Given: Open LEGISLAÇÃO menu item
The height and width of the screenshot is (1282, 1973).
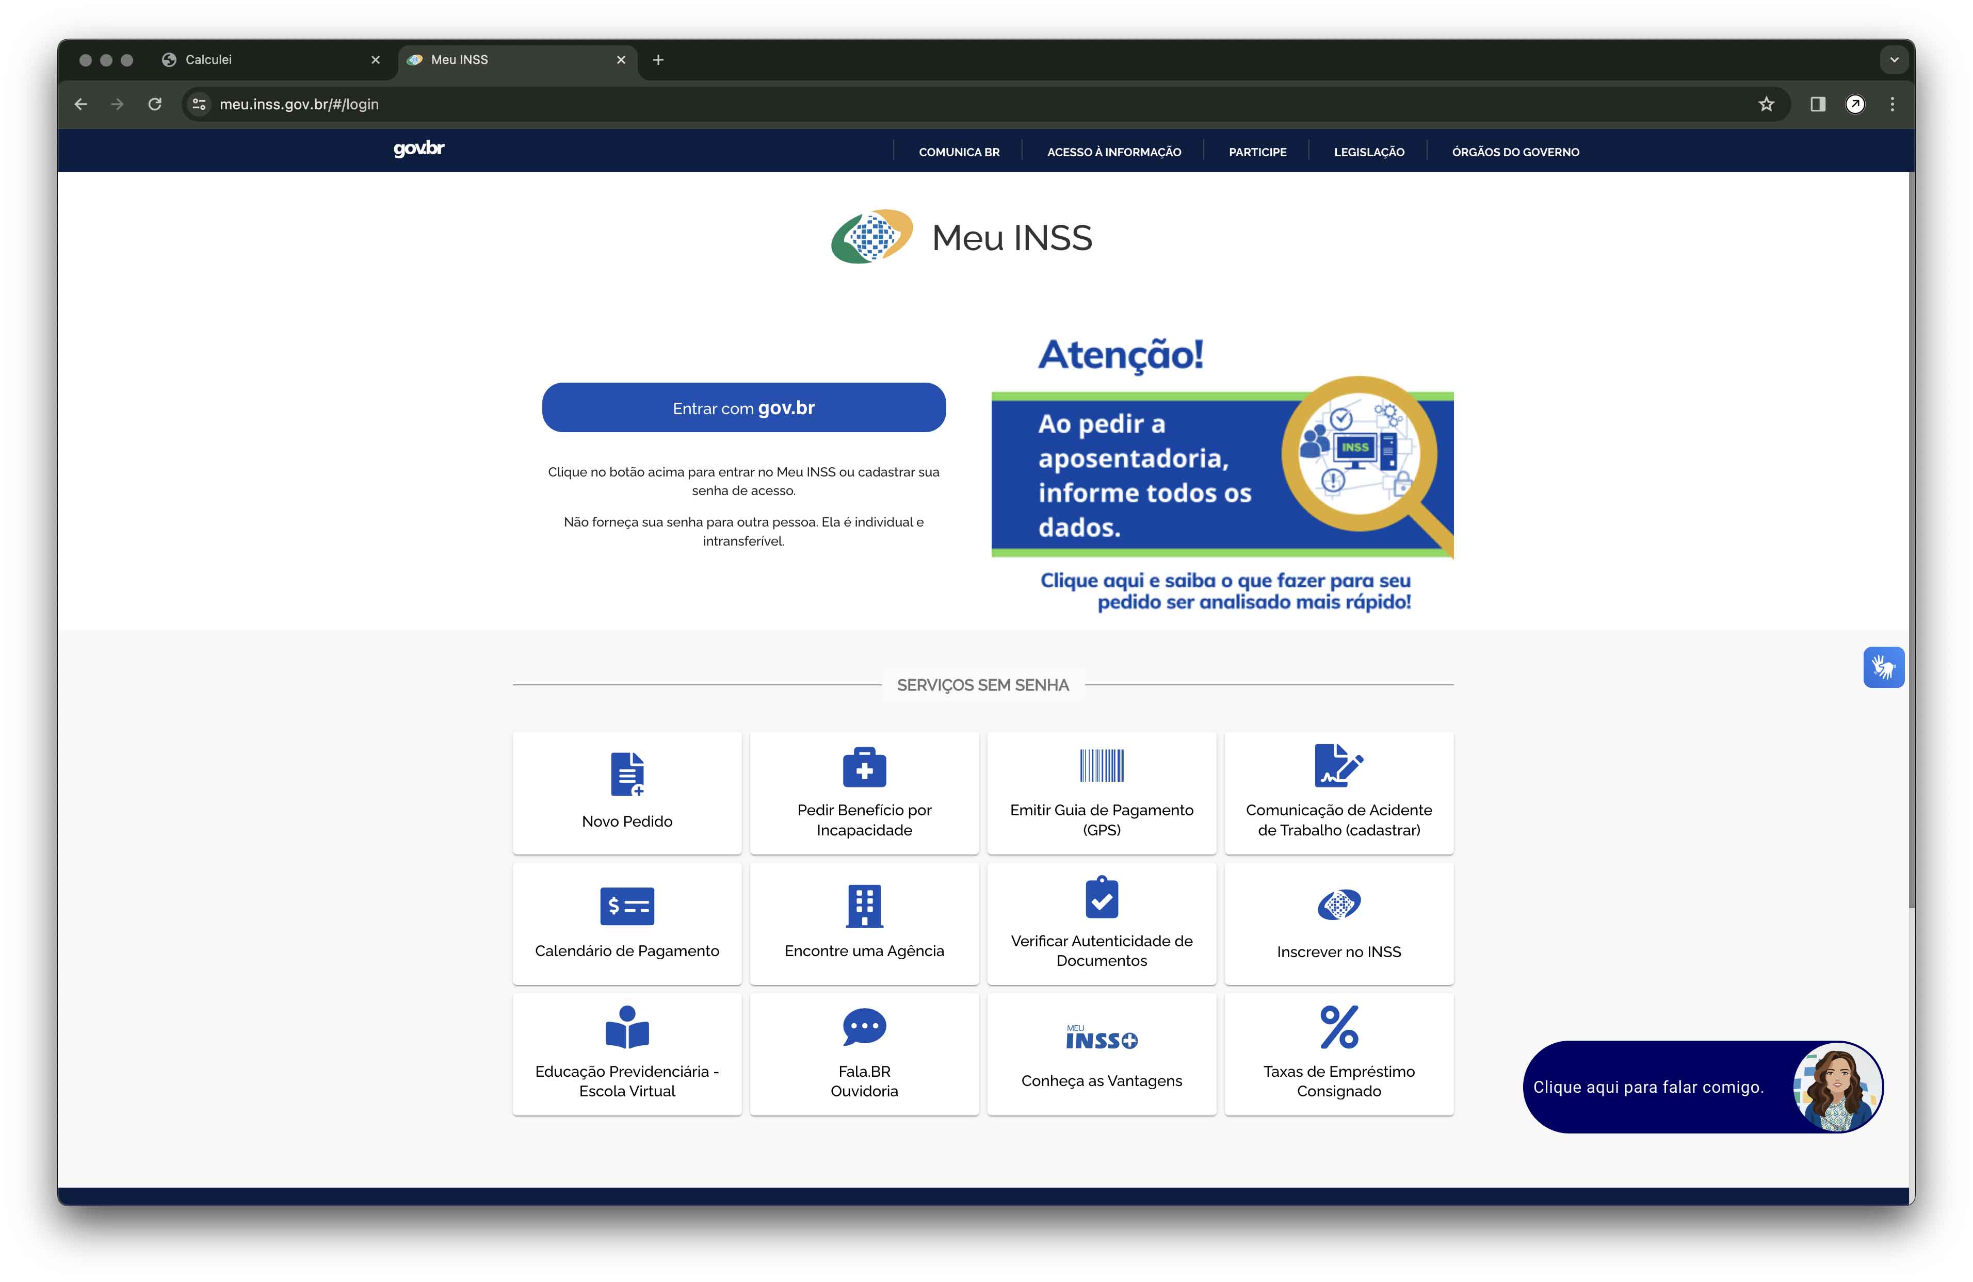Looking at the screenshot, I should pos(1369,153).
